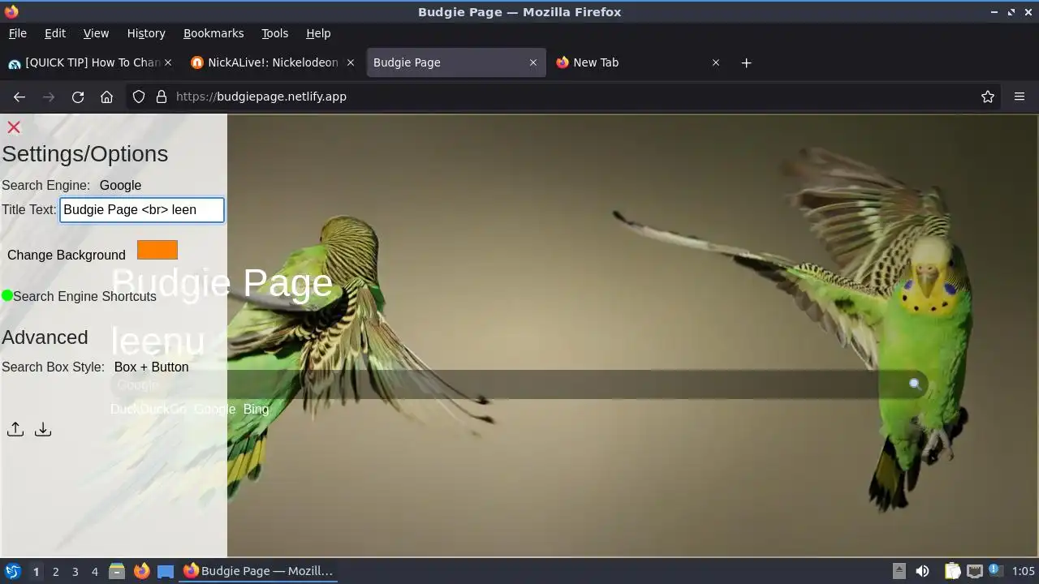Open the View menu
The width and height of the screenshot is (1039, 584).
96,33
